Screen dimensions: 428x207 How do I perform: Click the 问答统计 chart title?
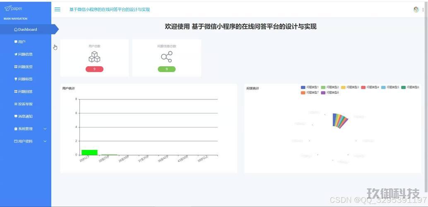[x=252, y=88]
